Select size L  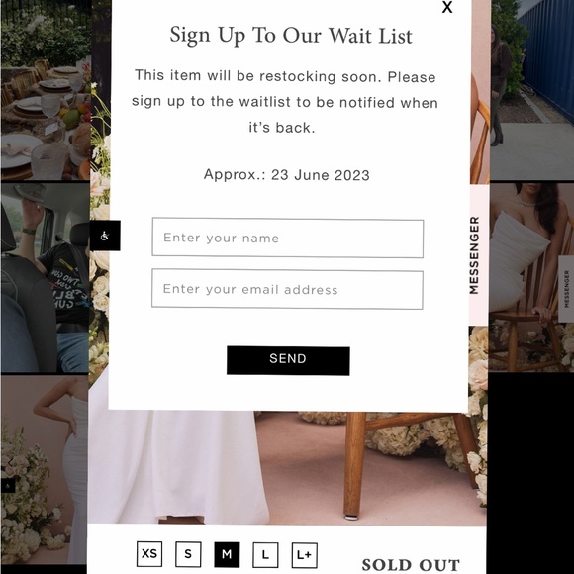(265, 555)
